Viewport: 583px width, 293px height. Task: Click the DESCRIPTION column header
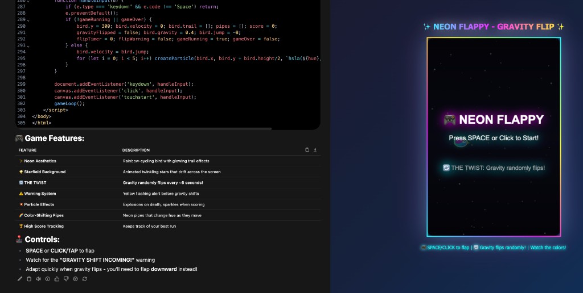click(136, 150)
